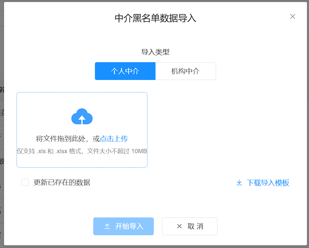Click the 更新已存在的数据 label text
Screen dimensions: 309x248
point(62,182)
